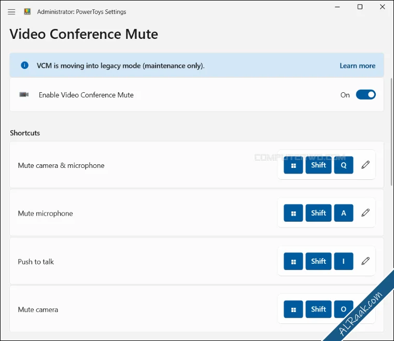This screenshot has height=341, width=394.
Task: Select the Mute microphone label
Action: 45,214
